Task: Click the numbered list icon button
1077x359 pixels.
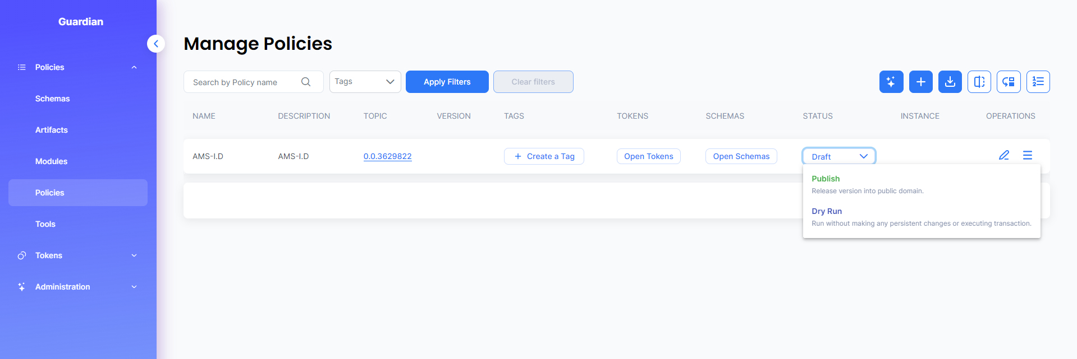Action: (x=1038, y=82)
